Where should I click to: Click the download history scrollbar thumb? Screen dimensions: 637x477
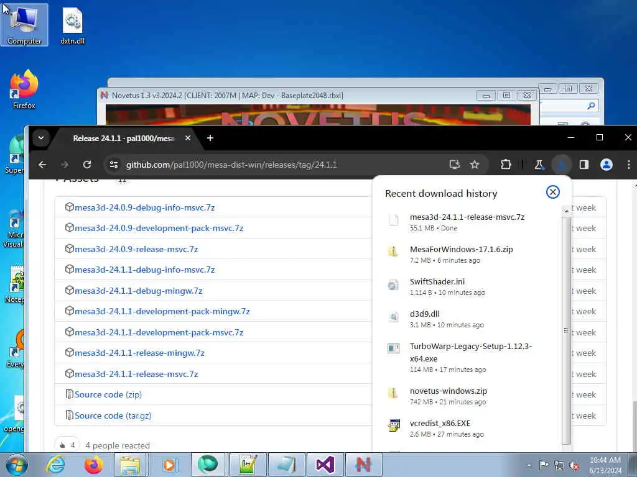[566, 330]
